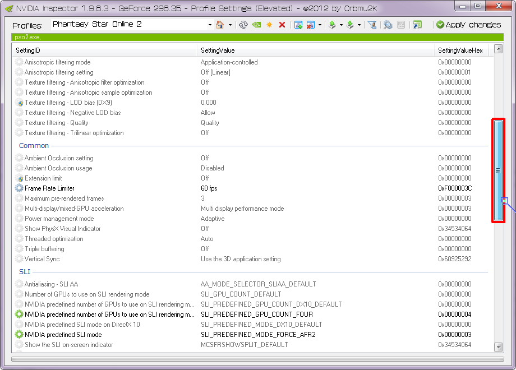Image resolution: width=516 pixels, height=370 pixels.
Task: Click the SettingID column header
Action: coord(105,50)
